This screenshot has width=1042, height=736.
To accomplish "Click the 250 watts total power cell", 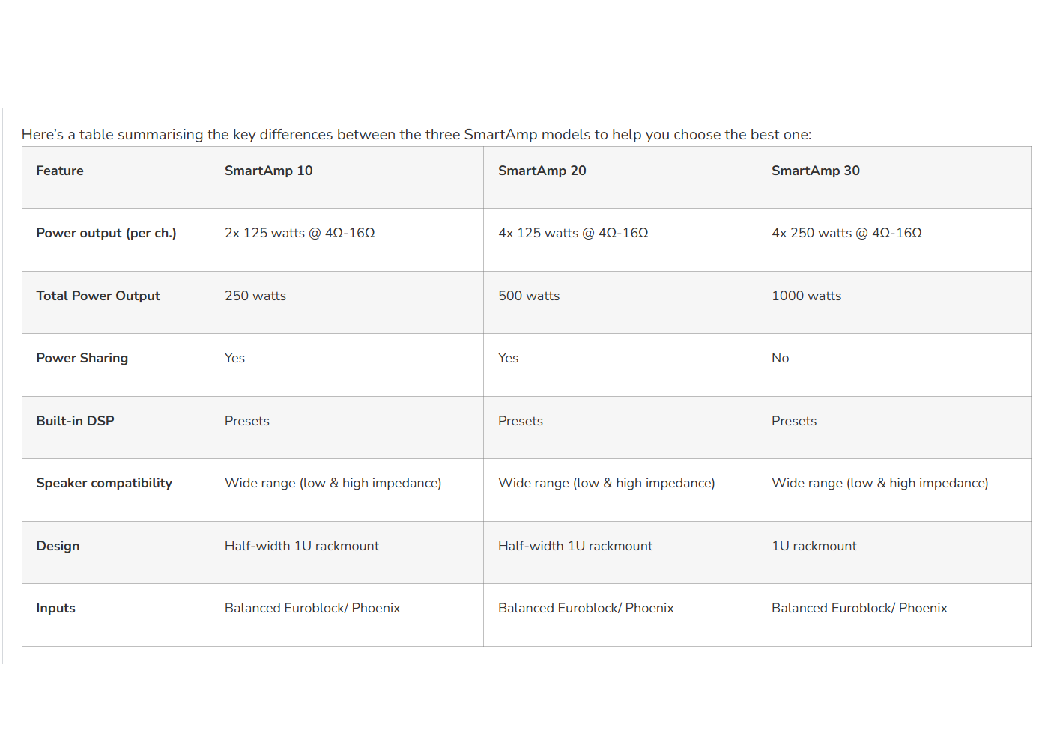I will [x=255, y=296].
